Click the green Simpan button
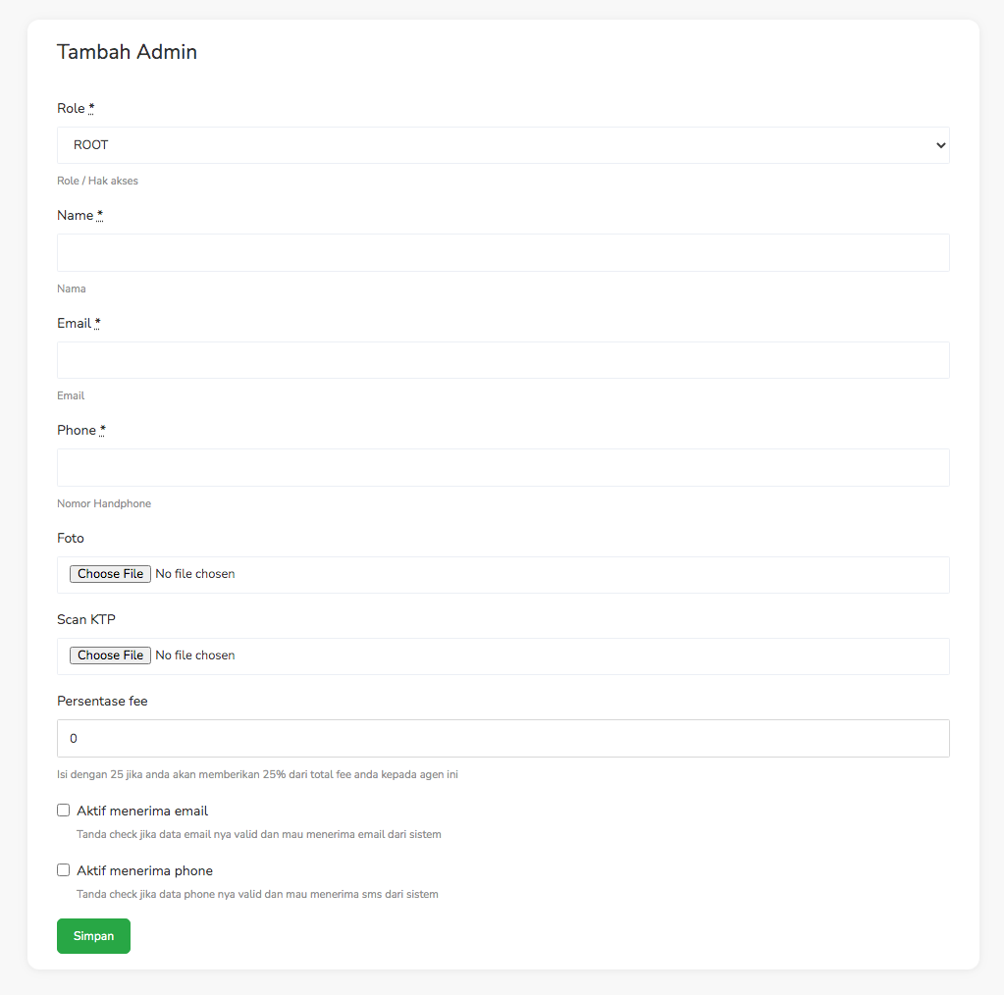The image size is (1004, 995). coord(93,936)
